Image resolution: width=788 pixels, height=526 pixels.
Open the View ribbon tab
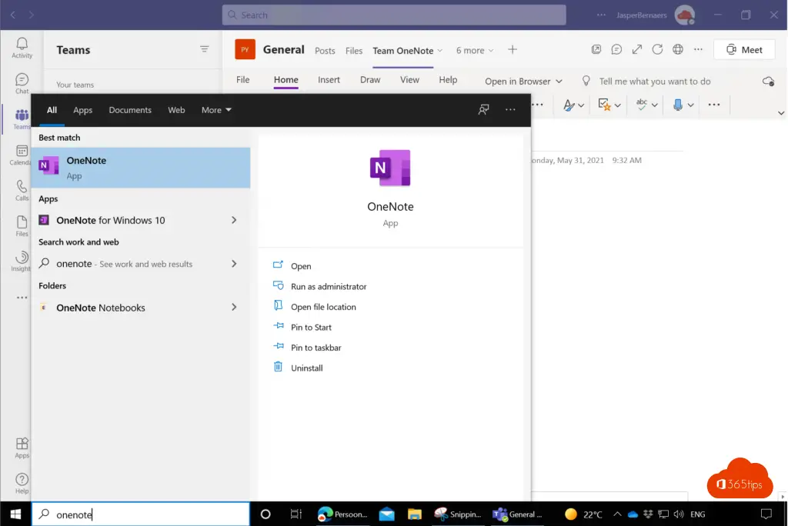point(409,79)
